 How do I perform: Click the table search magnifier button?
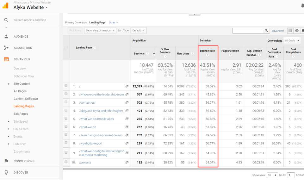coord(266,31)
